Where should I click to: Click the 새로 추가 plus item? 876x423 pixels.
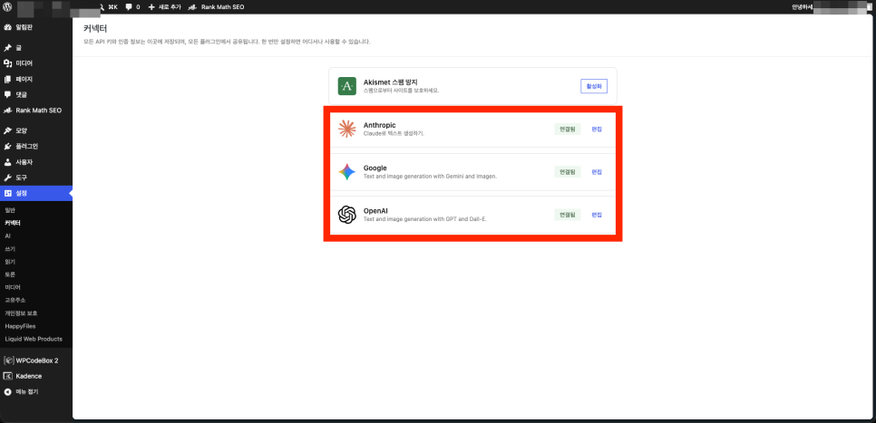165,6
